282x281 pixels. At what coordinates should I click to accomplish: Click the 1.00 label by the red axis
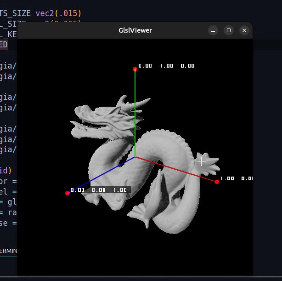(x=227, y=178)
